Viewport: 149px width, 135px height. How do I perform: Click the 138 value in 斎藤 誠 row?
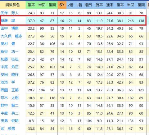(141, 21)
